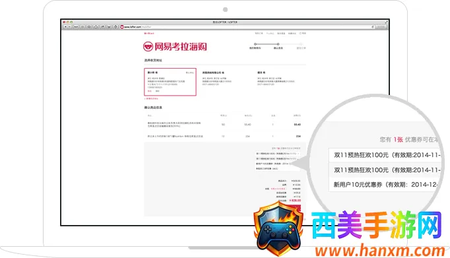The image size is (450, 258).
Task: Click the 确认商品信息 section heading
Action: click(153, 108)
